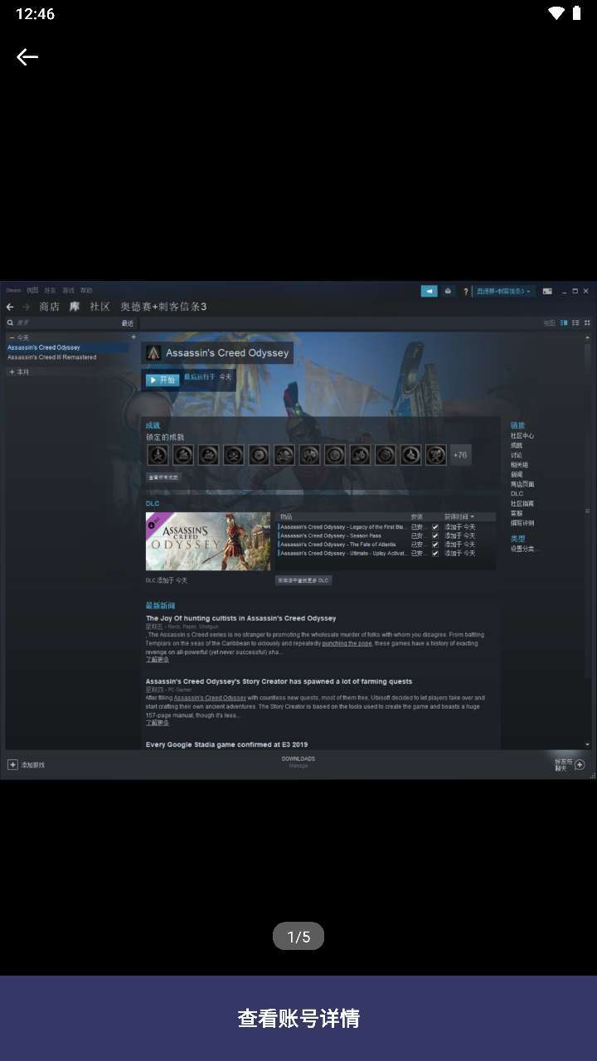Click the underlined Assassin's Creed Odyssey link in news

[210, 698]
